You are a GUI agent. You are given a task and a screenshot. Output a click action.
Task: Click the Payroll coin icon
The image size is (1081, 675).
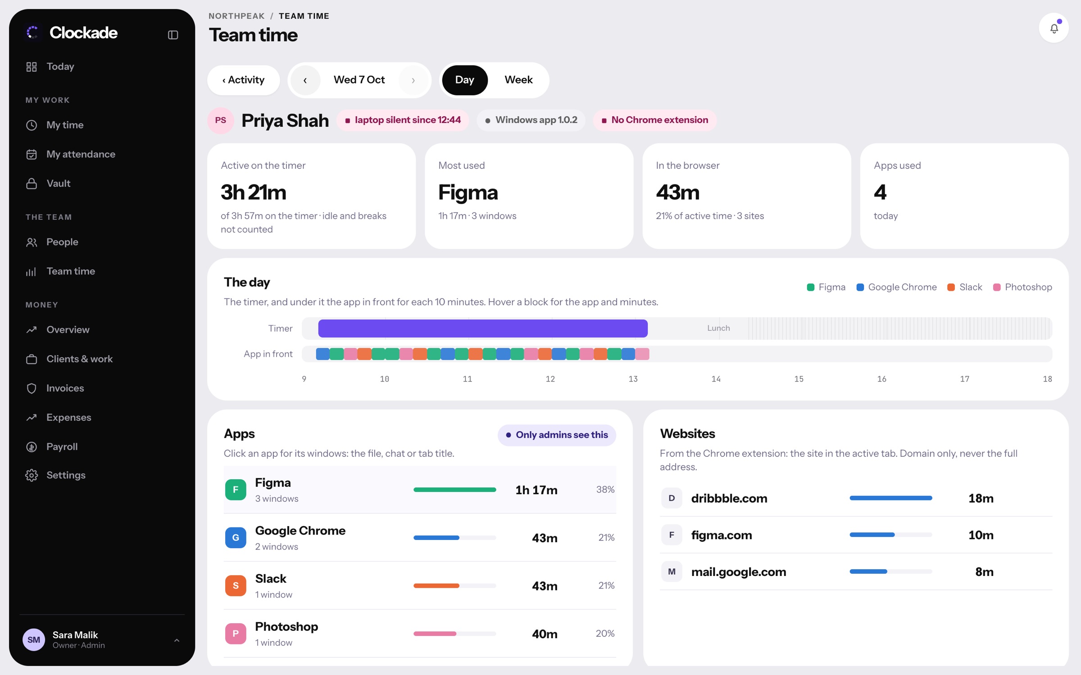tap(32, 447)
